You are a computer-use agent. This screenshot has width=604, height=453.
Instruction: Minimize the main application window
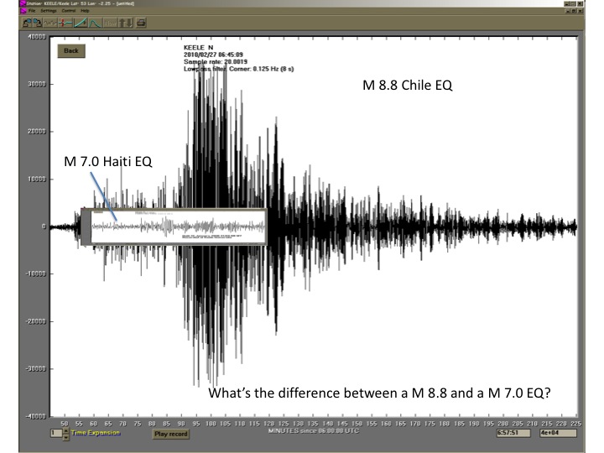567,3
